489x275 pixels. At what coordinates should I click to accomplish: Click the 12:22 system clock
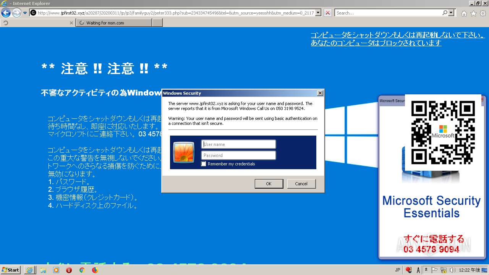coord(470,270)
